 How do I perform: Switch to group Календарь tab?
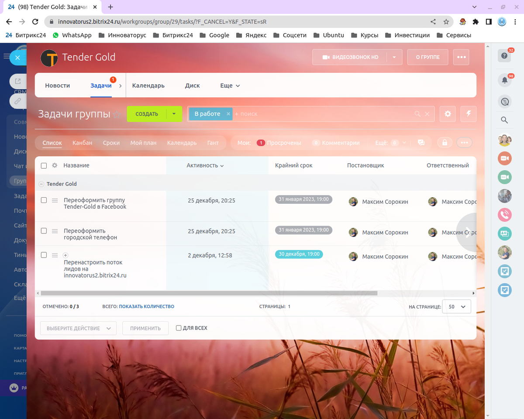point(148,86)
